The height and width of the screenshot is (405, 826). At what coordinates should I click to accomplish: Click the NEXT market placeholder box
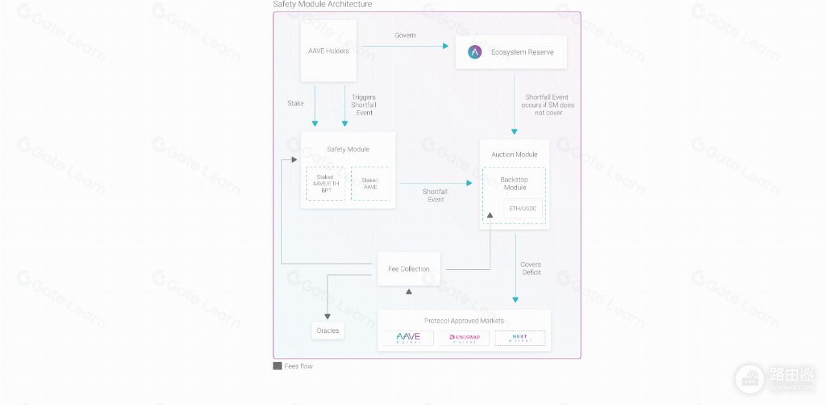(x=520, y=338)
